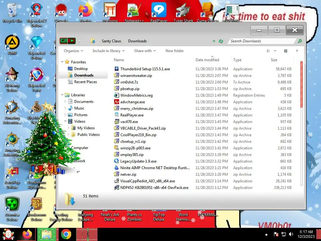Viewport: 321px width, 241px height.
Task: Launch Bookworm Deluxe shortcut
Action: click(x=36, y=209)
